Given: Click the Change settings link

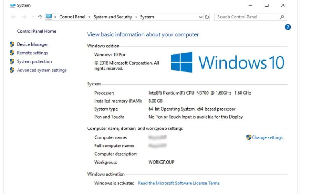Looking at the screenshot, I should [267, 137].
